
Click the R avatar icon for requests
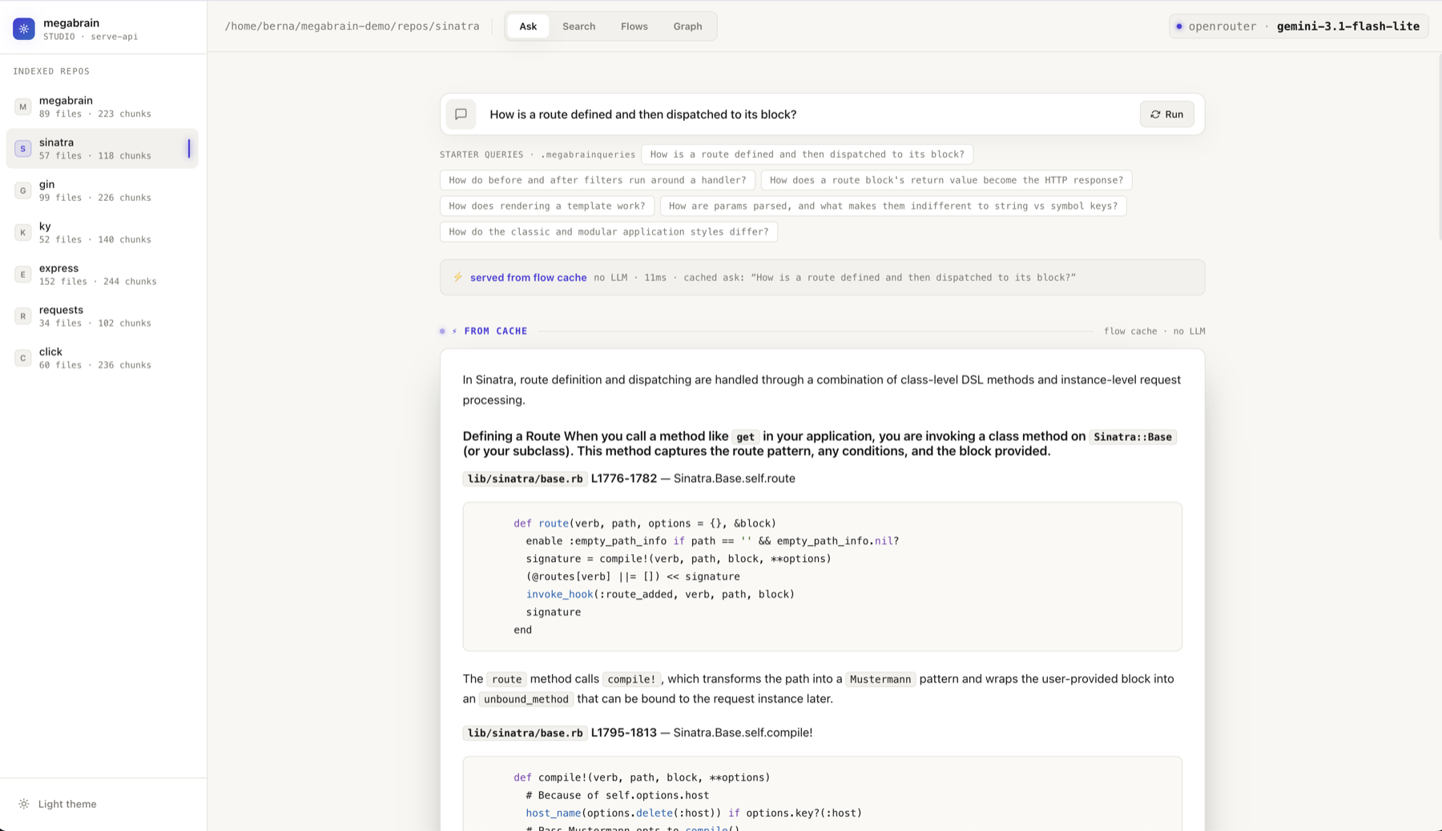click(x=22, y=316)
